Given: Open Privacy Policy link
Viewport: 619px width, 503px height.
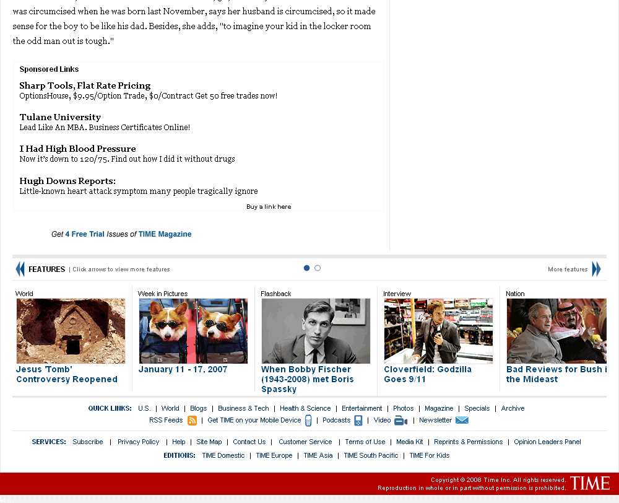Looking at the screenshot, I should click(x=139, y=442).
